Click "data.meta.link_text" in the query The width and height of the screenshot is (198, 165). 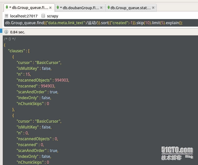tap(65, 23)
